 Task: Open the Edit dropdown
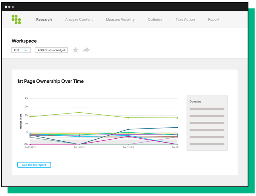[x=21, y=50]
